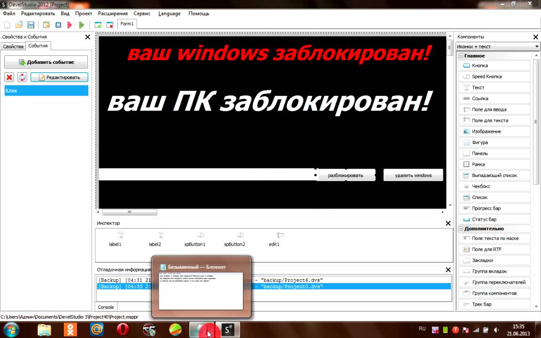Close the Отладочная информация panel
This screenshot has height=338, width=541.
[448, 270]
